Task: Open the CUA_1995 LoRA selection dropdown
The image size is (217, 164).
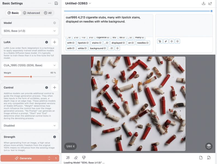Action: click(x=30, y=65)
